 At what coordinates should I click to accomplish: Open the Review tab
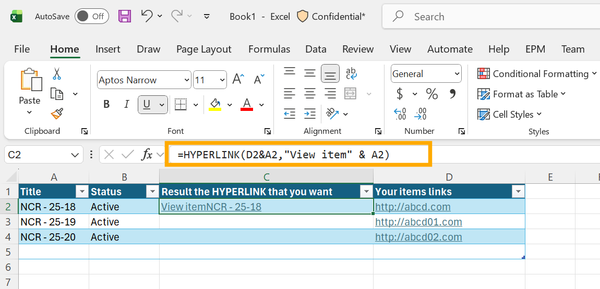[x=358, y=49]
